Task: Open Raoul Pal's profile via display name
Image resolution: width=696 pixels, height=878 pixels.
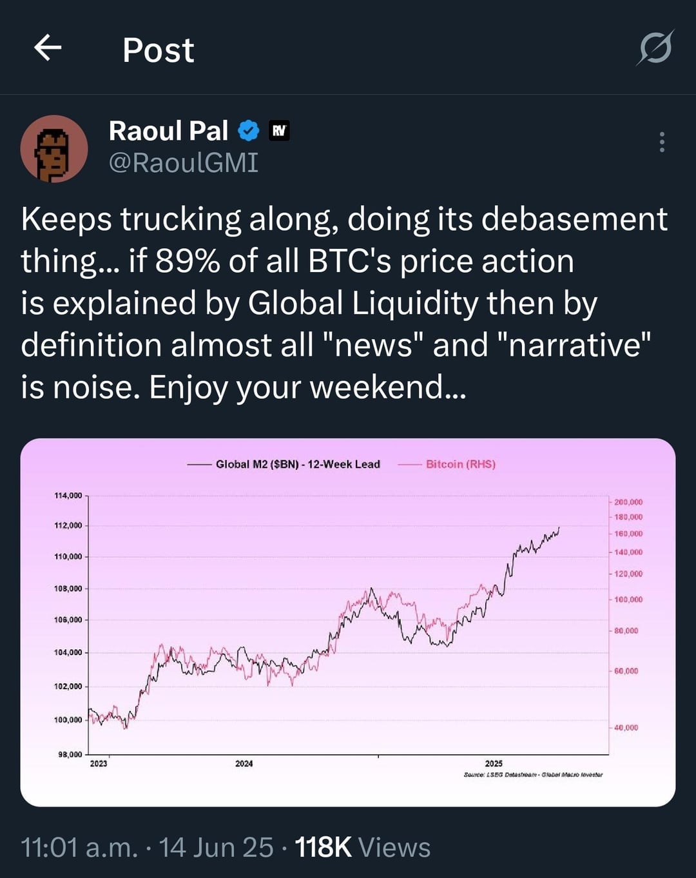Action: click(168, 131)
